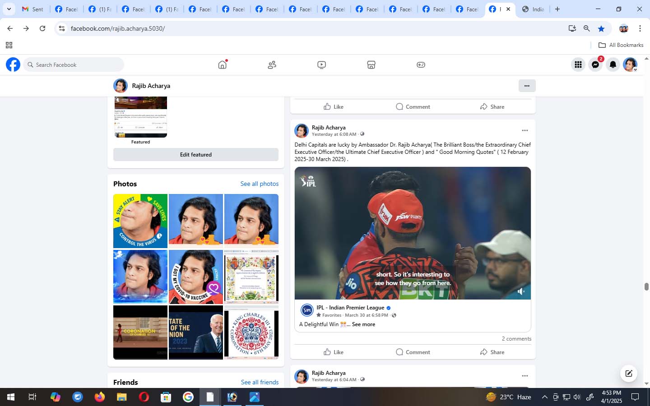The width and height of the screenshot is (650, 406).
Task: Open Chrome's three-dot menu
Action: coord(640,28)
